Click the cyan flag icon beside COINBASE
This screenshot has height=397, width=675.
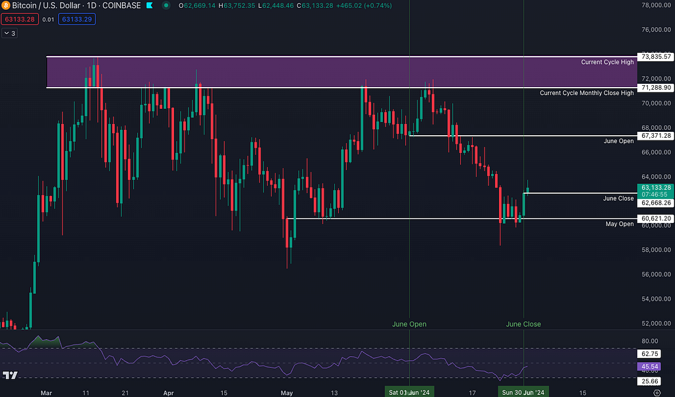(150, 5)
